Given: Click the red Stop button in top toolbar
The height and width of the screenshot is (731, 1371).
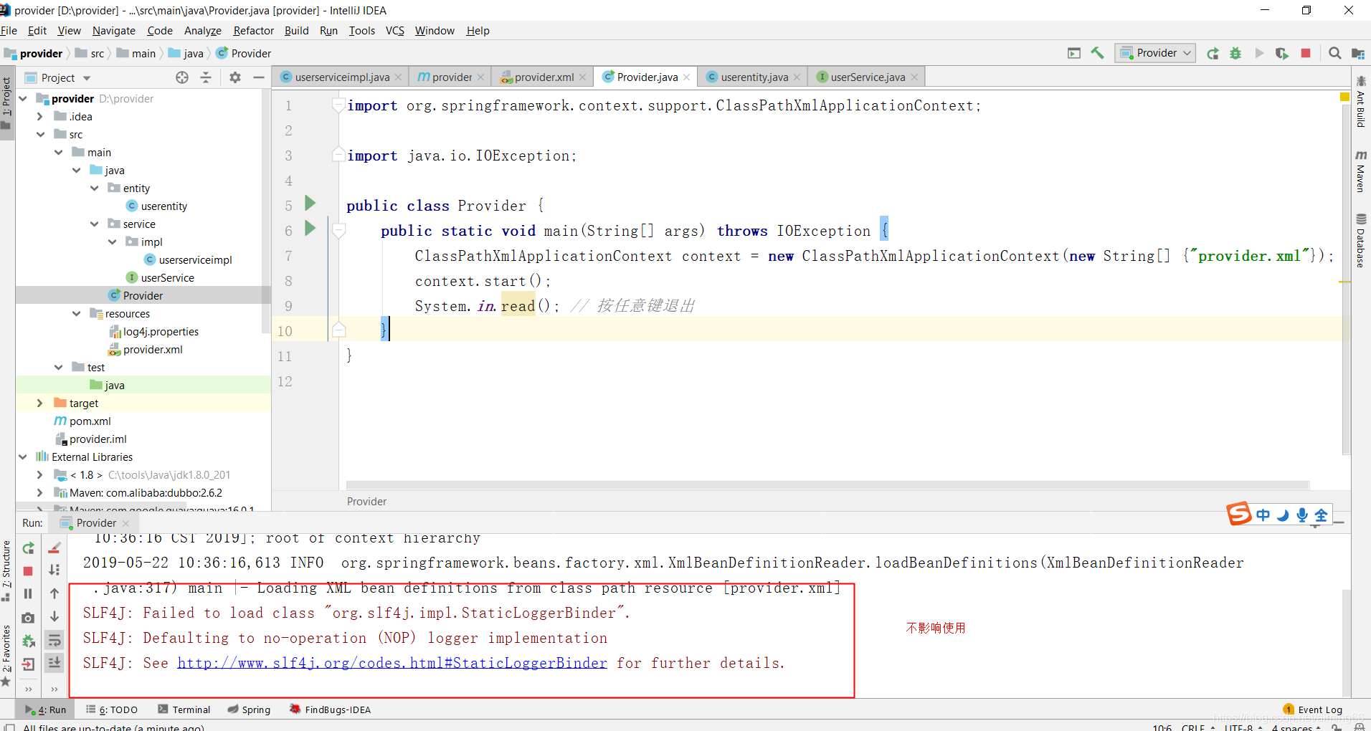Looking at the screenshot, I should [x=1306, y=53].
